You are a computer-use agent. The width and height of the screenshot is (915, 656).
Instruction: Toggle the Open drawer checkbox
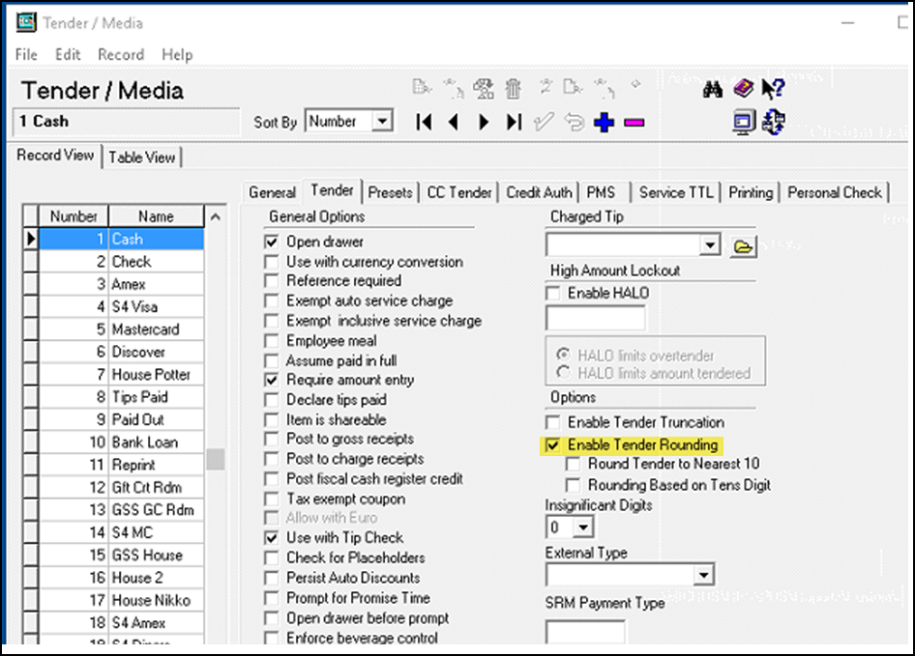[272, 242]
